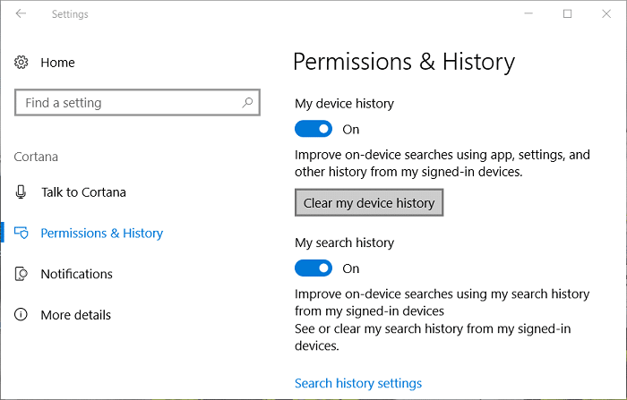Viewport: 627px width, 400px height.
Task: Click the Notifications sidebar icon
Action: [x=21, y=274]
